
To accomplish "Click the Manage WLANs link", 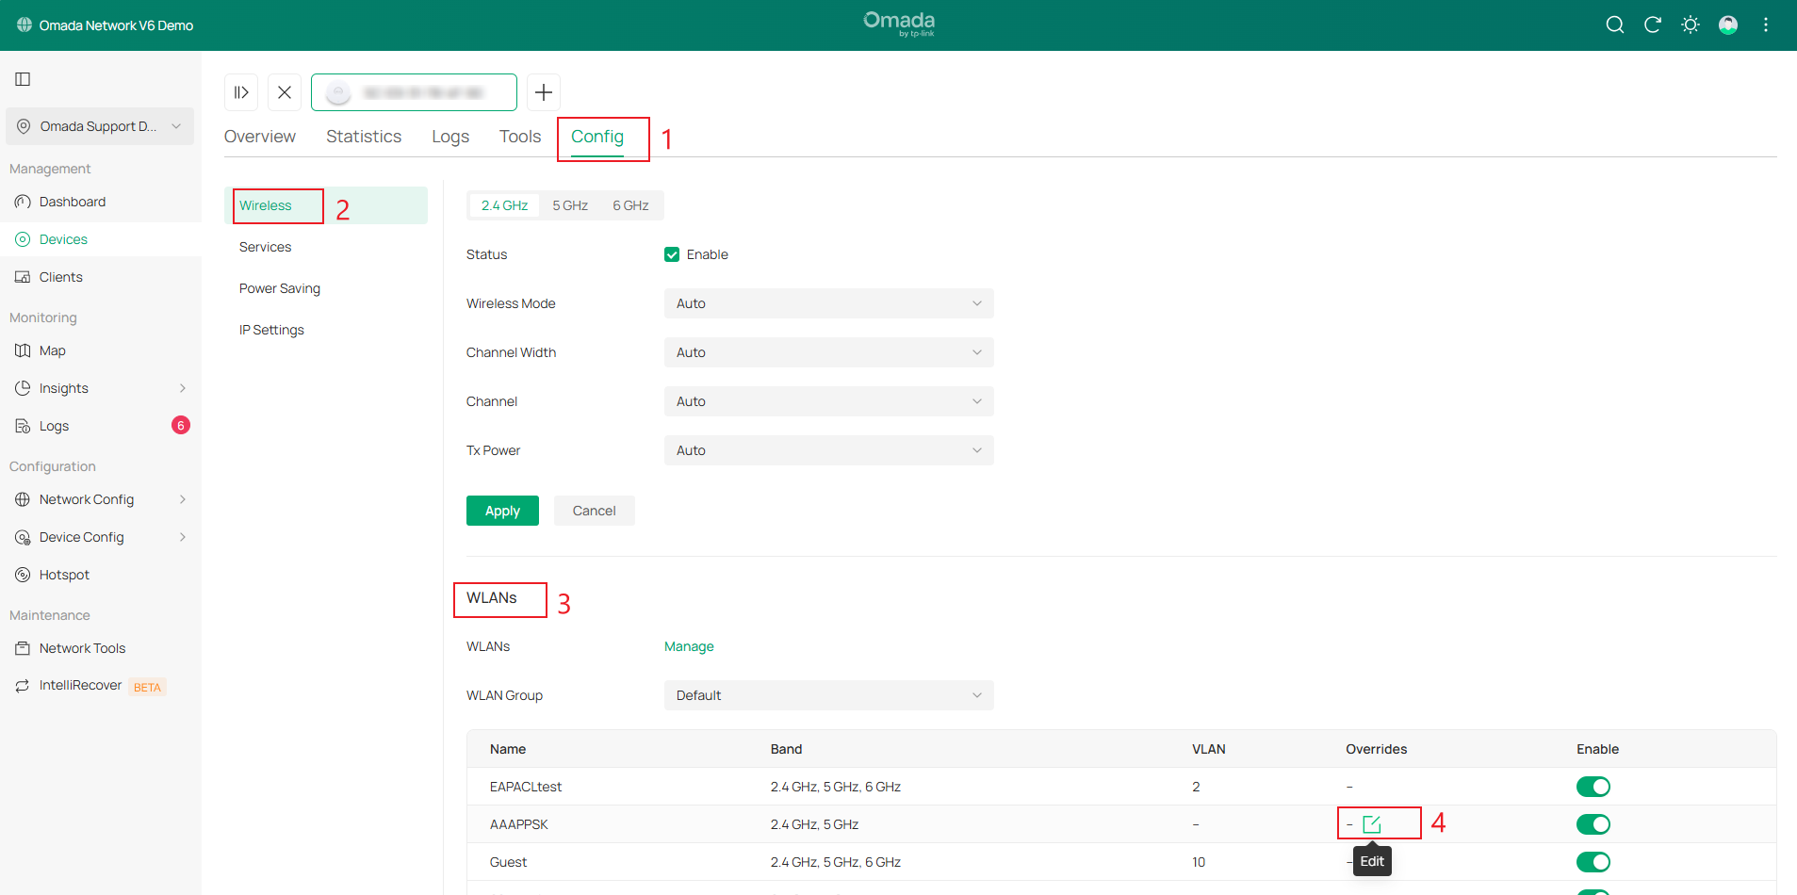I will 689,646.
